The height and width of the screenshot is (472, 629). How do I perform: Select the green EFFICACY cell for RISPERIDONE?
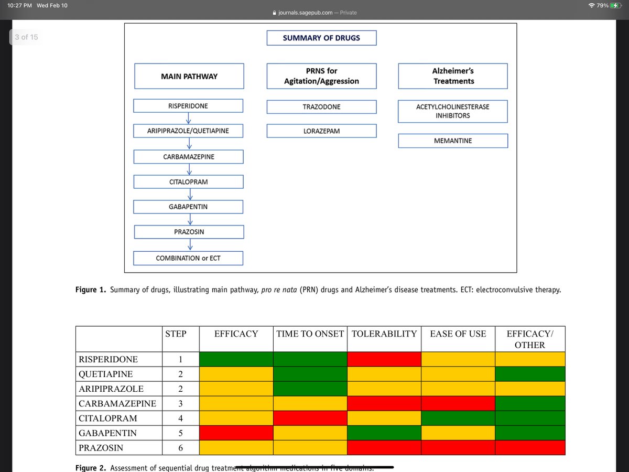coord(236,359)
